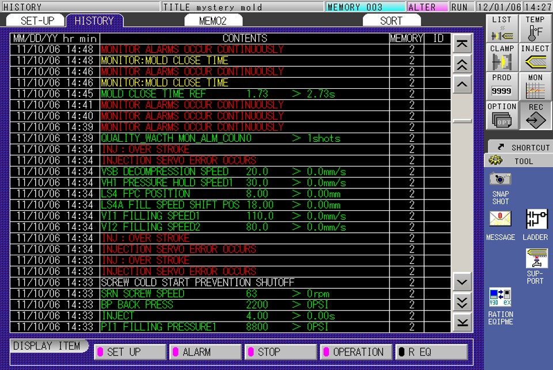The height and width of the screenshot is (370, 553).
Task: Open the MEMO2 tab
Action: (213, 20)
